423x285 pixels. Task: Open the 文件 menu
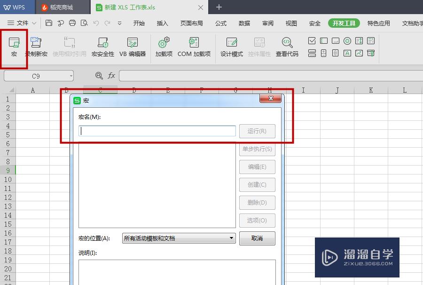[x=22, y=23]
